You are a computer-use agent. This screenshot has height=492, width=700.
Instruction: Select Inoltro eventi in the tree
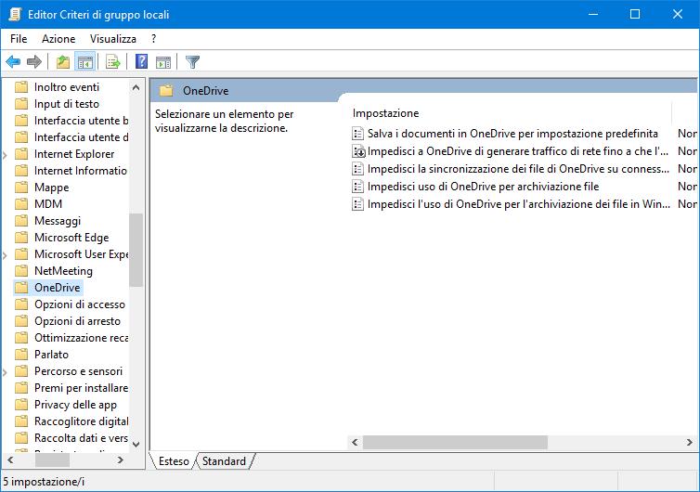67,87
